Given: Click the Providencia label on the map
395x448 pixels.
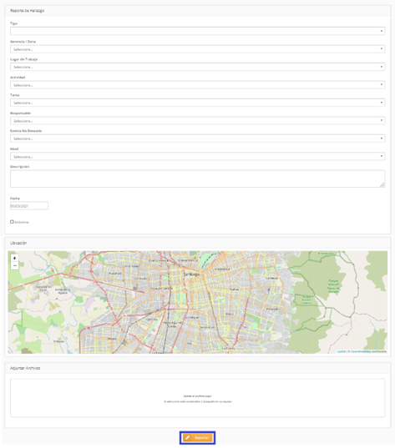Looking at the screenshot, I should [x=222, y=269].
